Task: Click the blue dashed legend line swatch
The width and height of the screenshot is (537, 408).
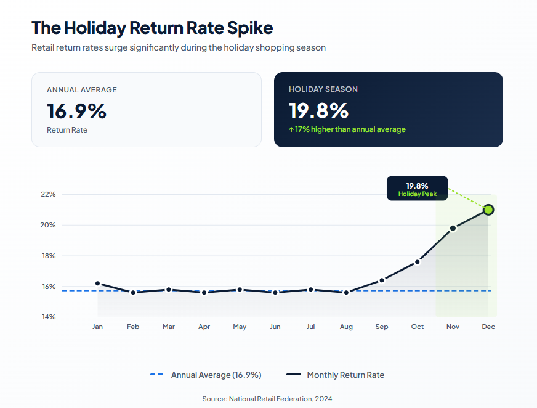Action: pos(157,375)
